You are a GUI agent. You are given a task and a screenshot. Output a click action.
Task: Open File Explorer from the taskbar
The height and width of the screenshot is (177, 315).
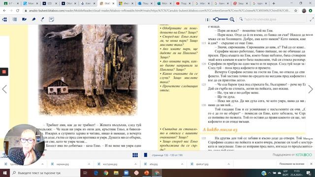116,173
